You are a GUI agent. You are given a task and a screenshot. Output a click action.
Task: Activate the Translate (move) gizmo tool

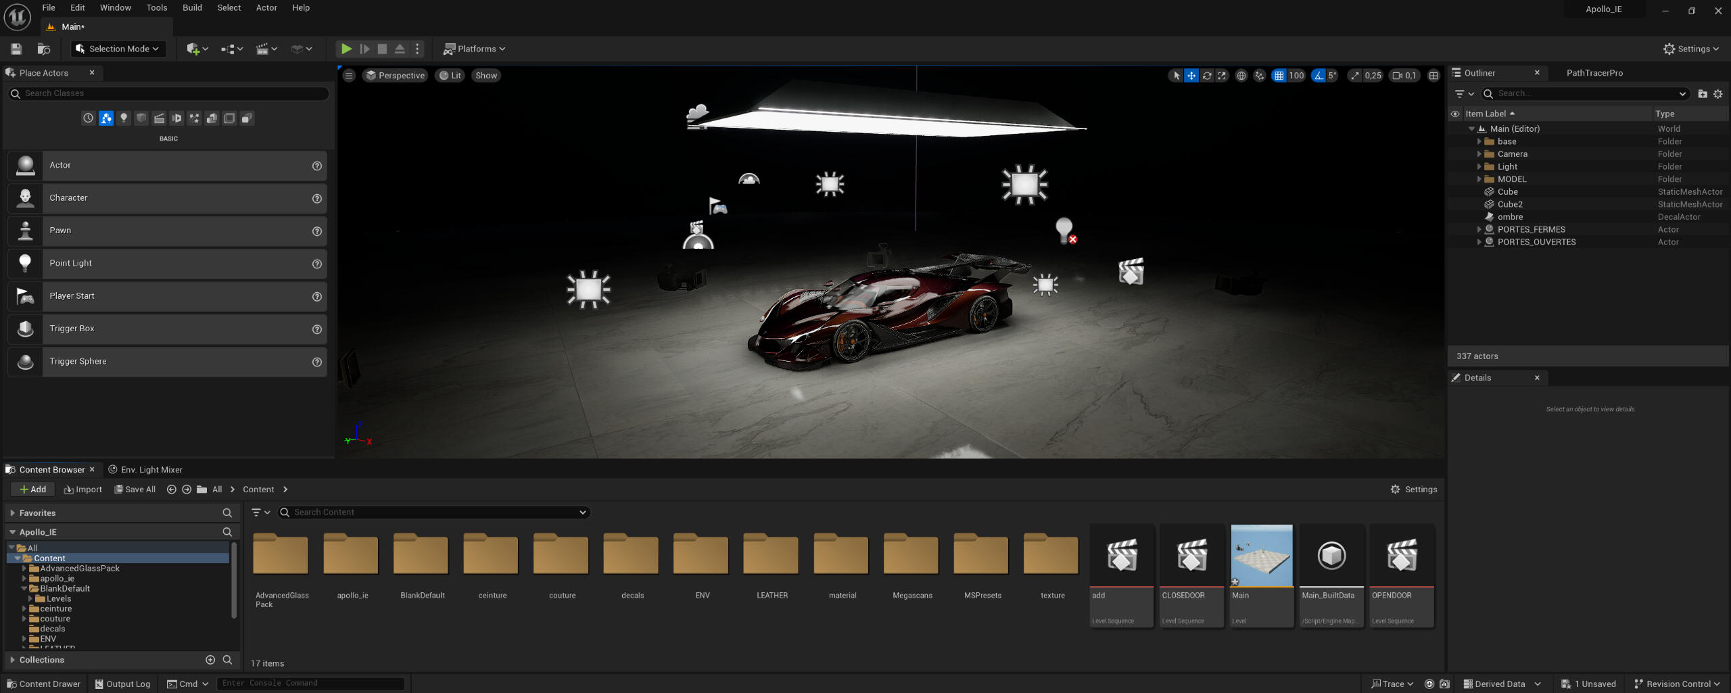point(1191,76)
